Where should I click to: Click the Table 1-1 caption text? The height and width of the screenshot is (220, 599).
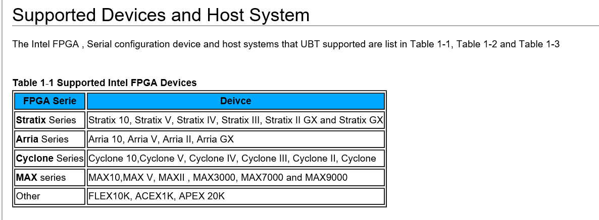tap(104, 83)
